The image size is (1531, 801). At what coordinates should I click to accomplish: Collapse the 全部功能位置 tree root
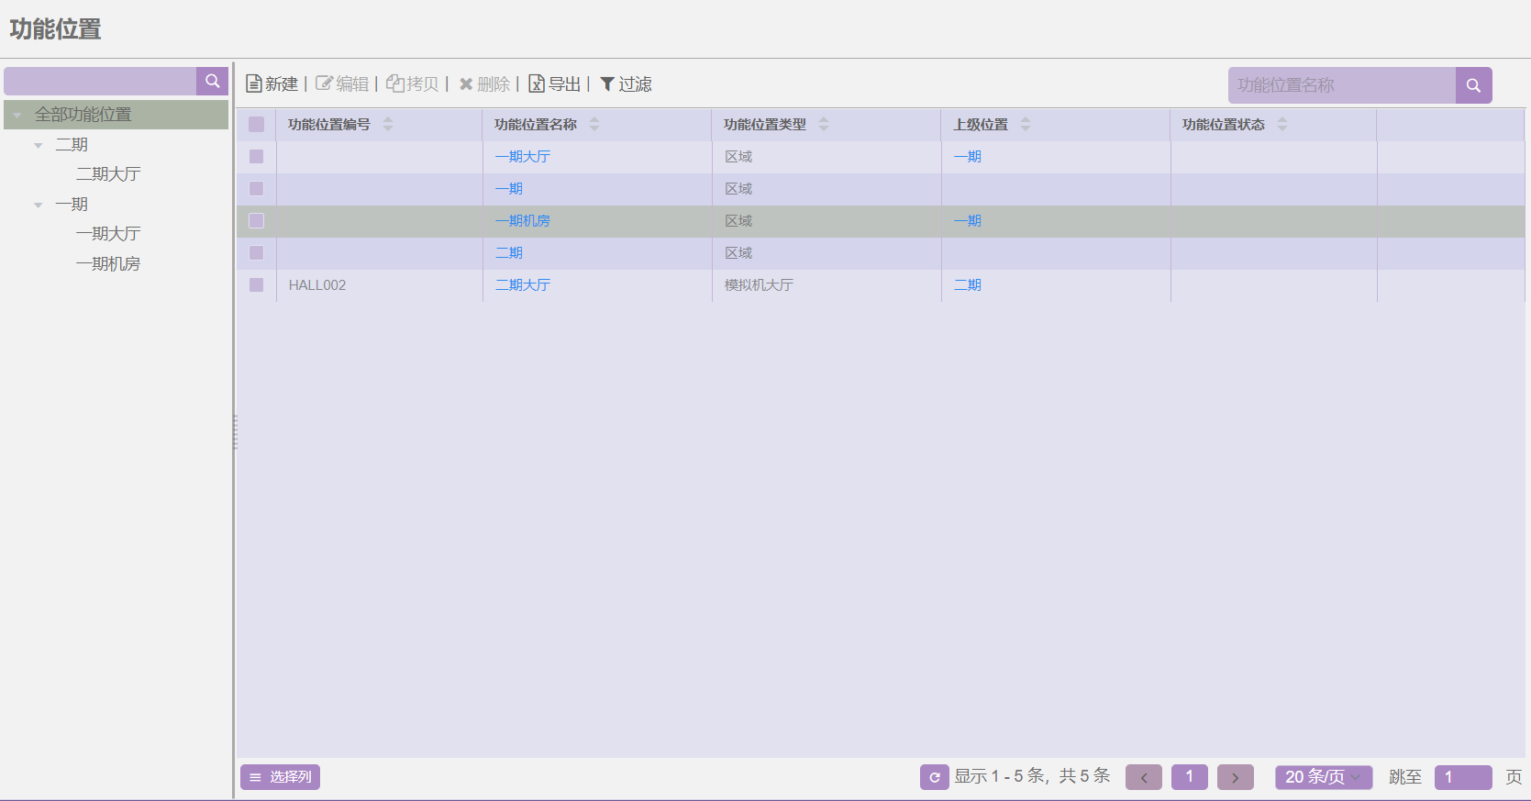coord(17,116)
